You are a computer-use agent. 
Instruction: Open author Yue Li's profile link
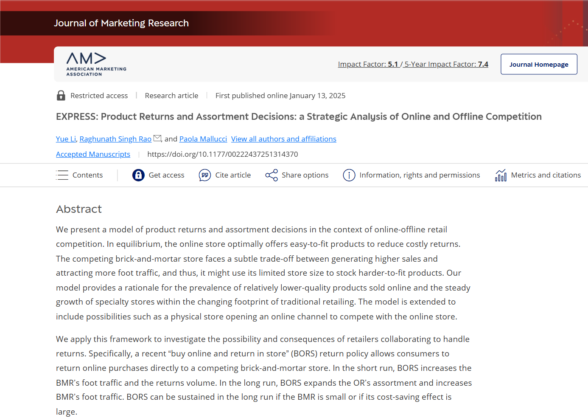pyautogui.click(x=66, y=139)
